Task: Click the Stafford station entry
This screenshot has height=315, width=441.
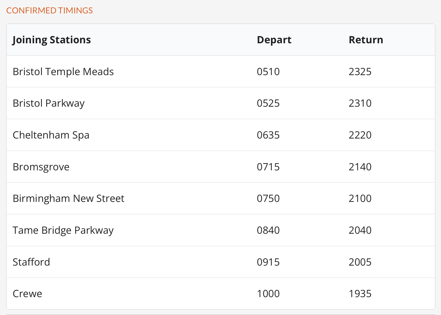Action: pos(31,262)
